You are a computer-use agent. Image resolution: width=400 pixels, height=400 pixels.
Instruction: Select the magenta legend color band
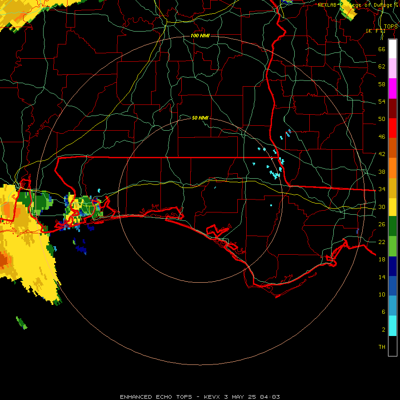[392, 88]
